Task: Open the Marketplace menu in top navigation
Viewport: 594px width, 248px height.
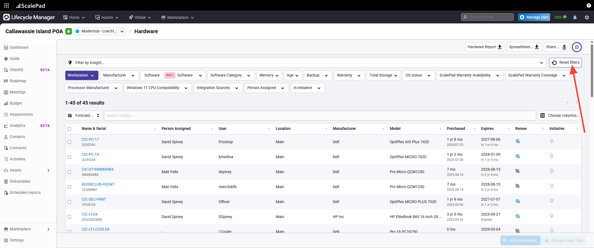Action: tap(178, 17)
